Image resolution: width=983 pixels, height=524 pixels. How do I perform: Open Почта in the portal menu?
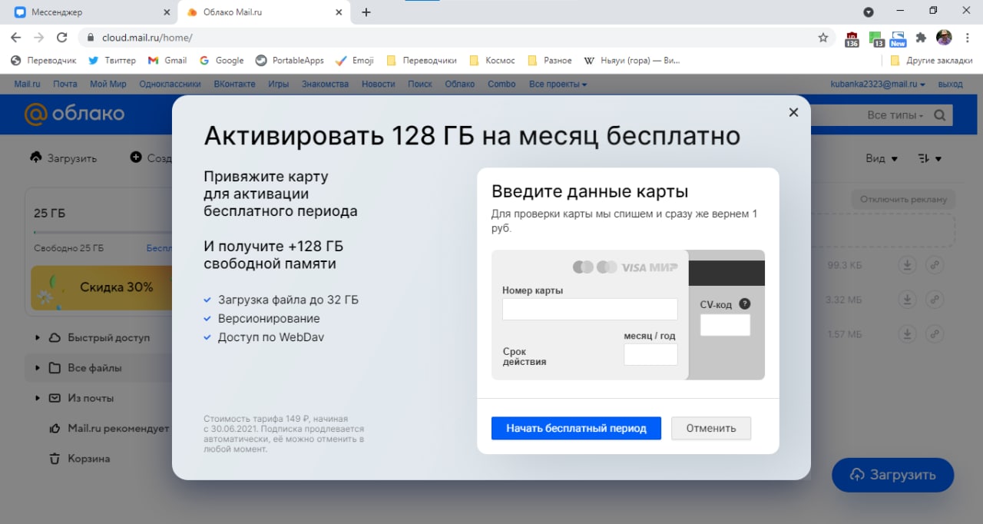point(65,84)
